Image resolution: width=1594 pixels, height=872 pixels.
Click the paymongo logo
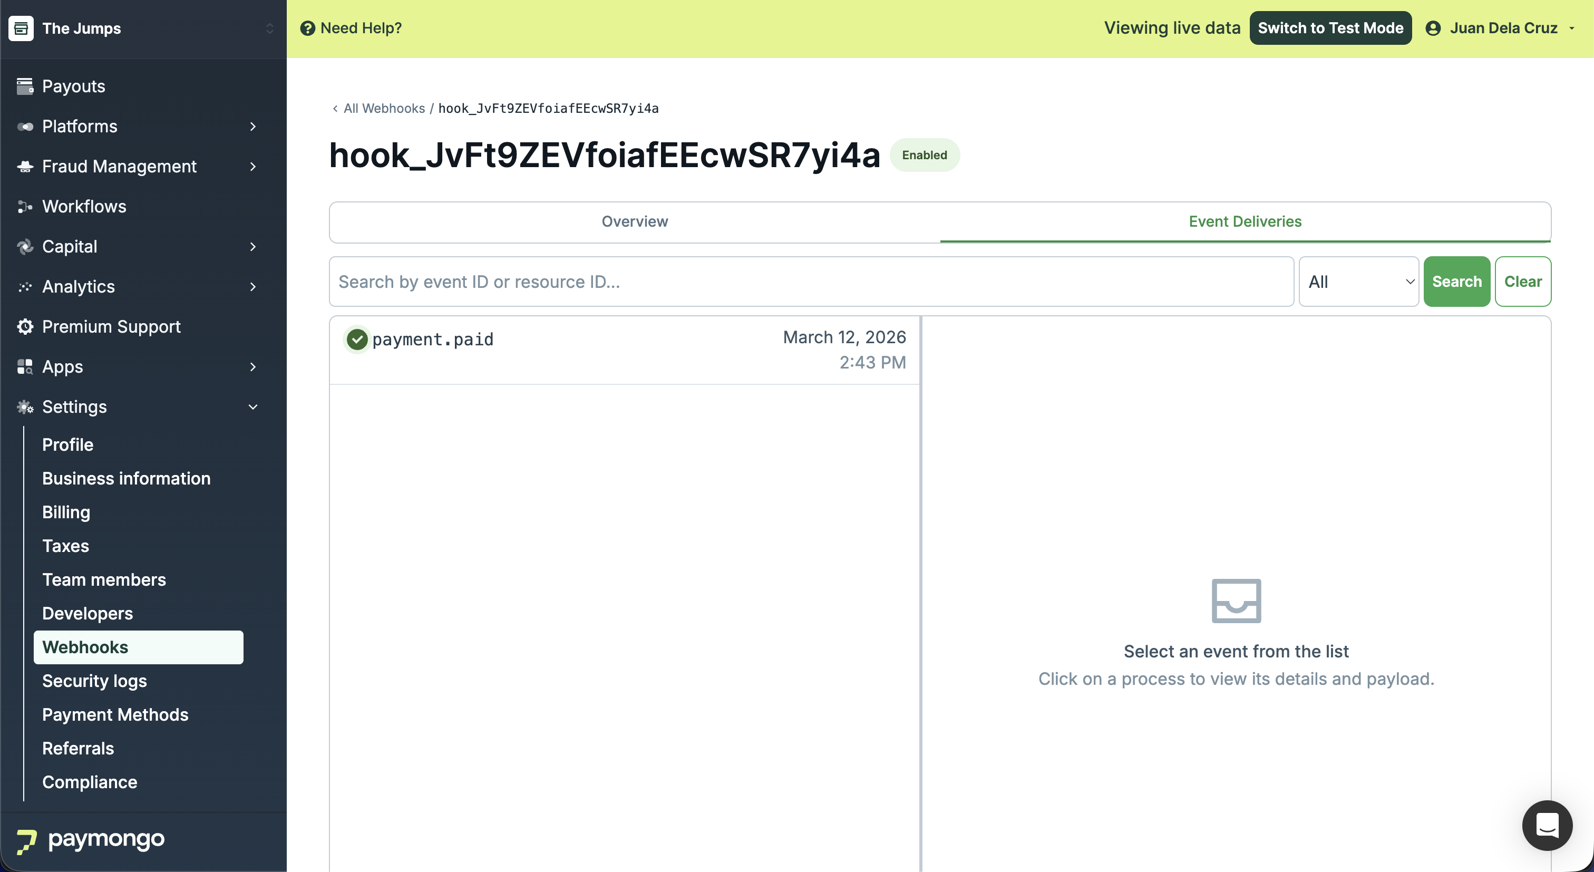pyautogui.click(x=90, y=840)
